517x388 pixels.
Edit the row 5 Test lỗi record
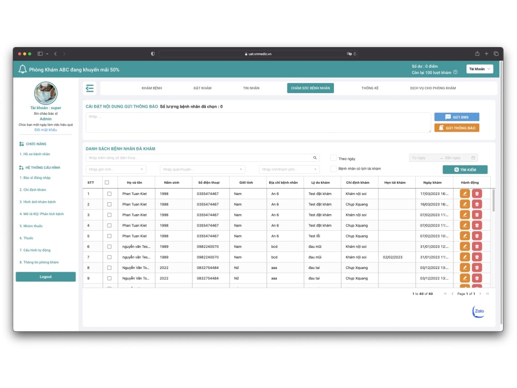(x=465, y=236)
